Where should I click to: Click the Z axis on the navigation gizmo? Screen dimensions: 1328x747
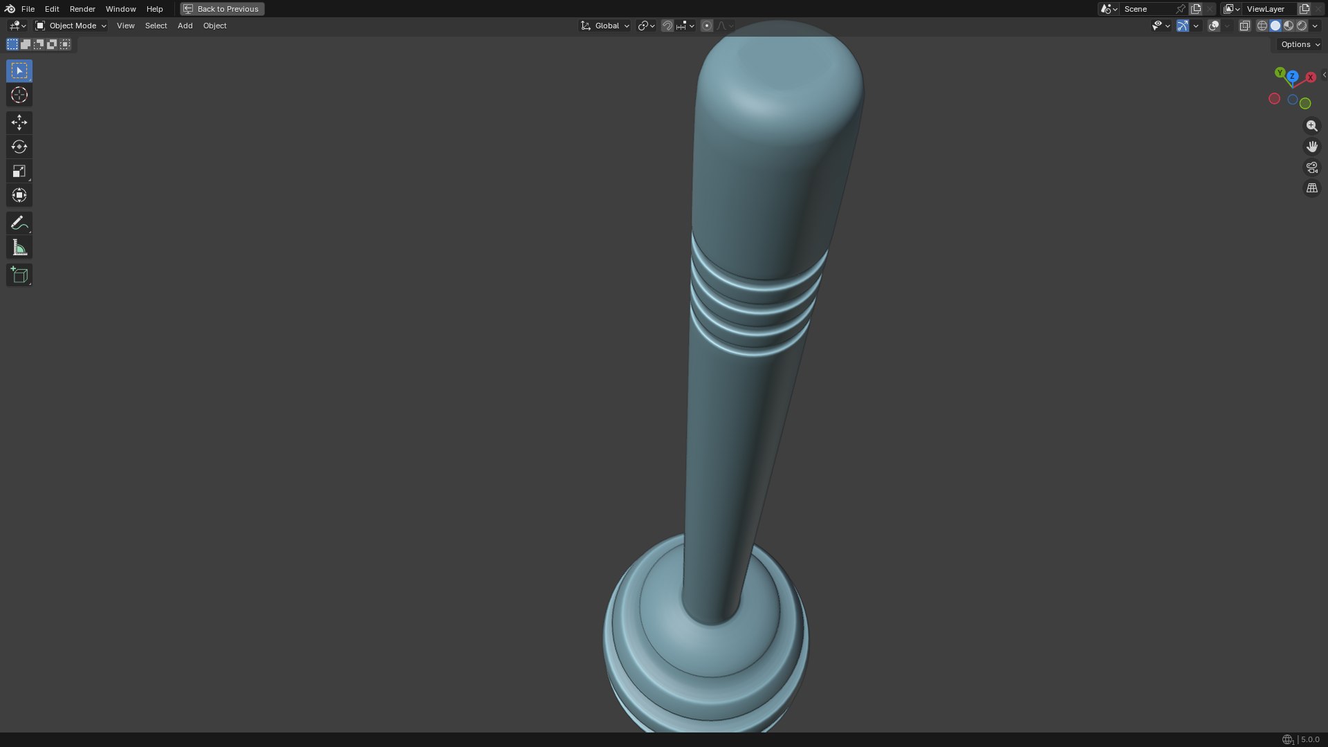[x=1292, y=76]
